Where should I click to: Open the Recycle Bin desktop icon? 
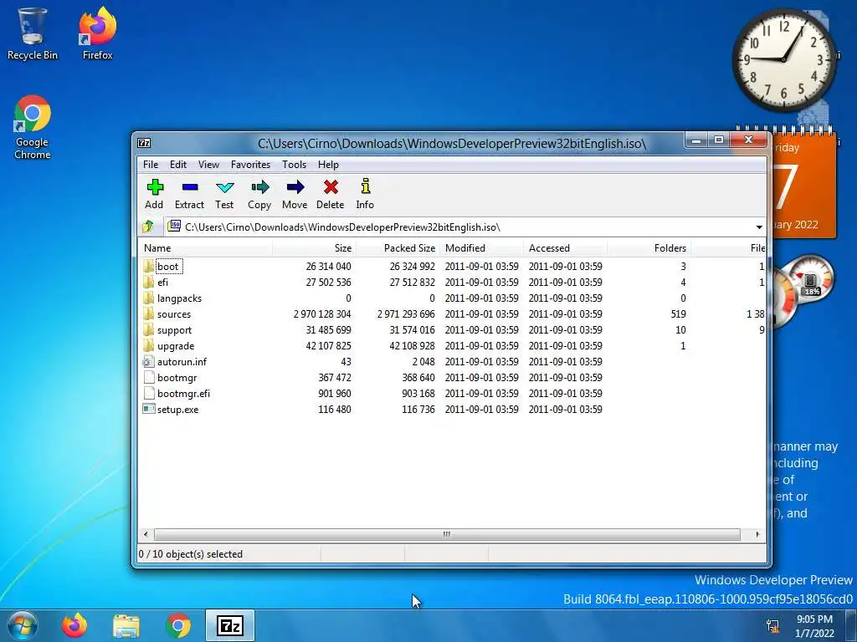click(x=32, y=33)
